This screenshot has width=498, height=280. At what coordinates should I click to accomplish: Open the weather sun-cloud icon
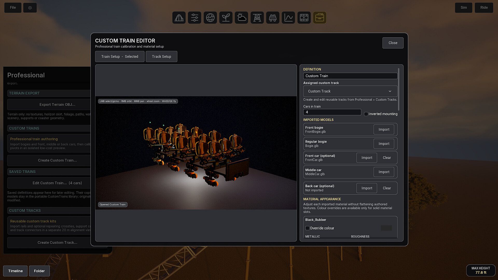241,18
